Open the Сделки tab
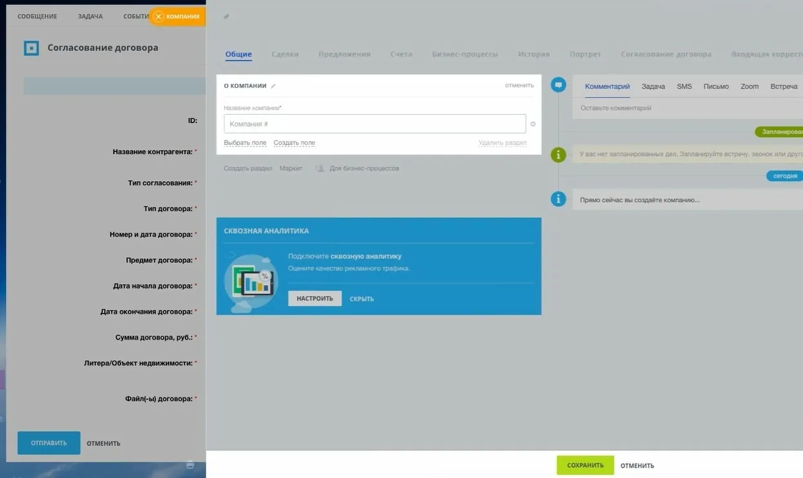Image resolution: width=803 pixels, height=478 pixels. click(x=285, y=54)
